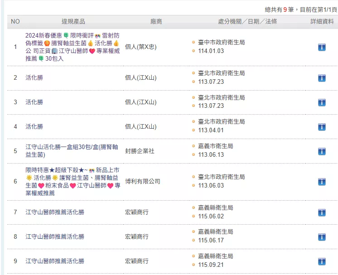Click the 處分機關／日期／法條 column header

[x=247, y=22]
